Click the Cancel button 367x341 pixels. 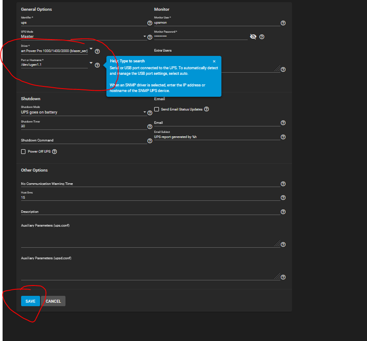pos(53,301)
